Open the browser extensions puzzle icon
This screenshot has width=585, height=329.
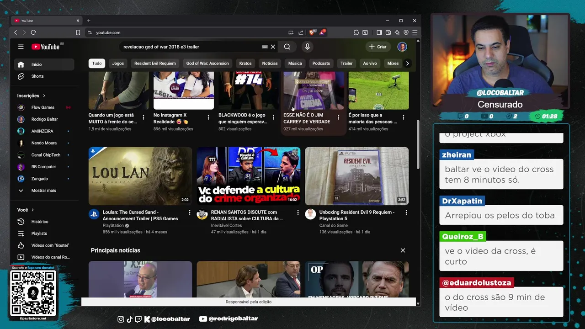(356, 32)
